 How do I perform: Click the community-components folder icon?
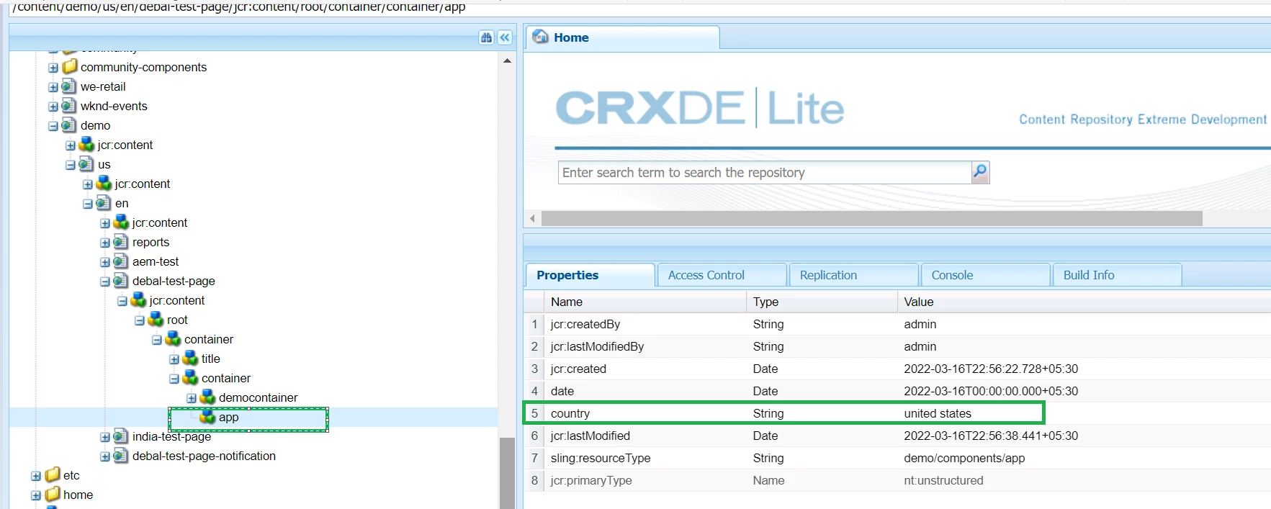69,67
